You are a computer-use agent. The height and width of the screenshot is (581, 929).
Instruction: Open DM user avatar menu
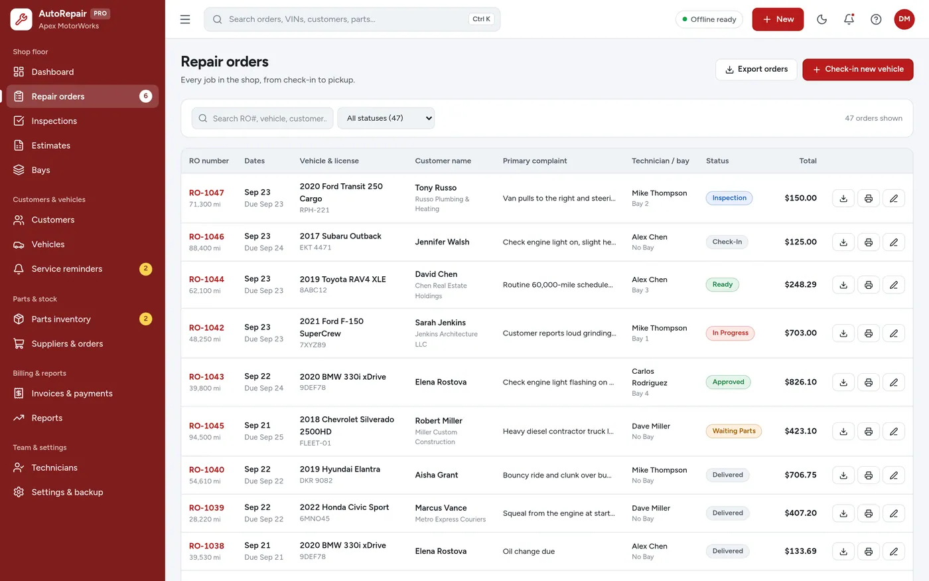coord(904,19)
